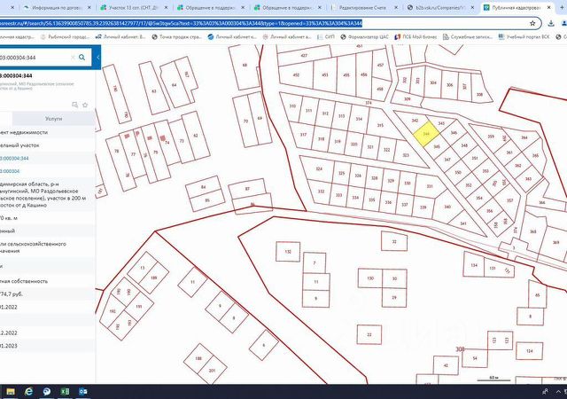Image resolution: width=567 pixels, height=399 pixels.
Task: Click parcel 201 on the map
Action: point(213,371)
